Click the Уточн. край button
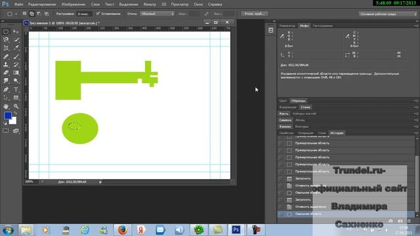This screenshot has width=420, height=236. [255, 14]
